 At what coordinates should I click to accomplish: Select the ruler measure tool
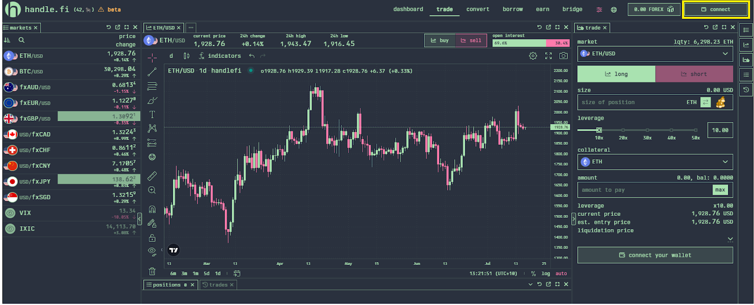click(x=152, y=176)
